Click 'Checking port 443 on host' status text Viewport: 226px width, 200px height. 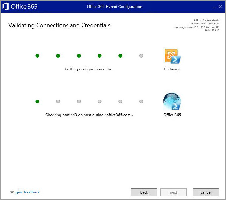click(89, 115)
